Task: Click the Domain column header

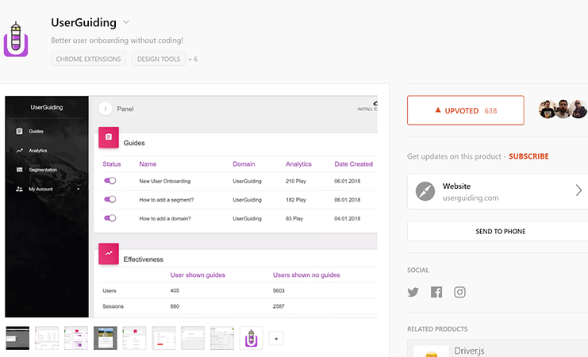Action: (x=244, y=164)
